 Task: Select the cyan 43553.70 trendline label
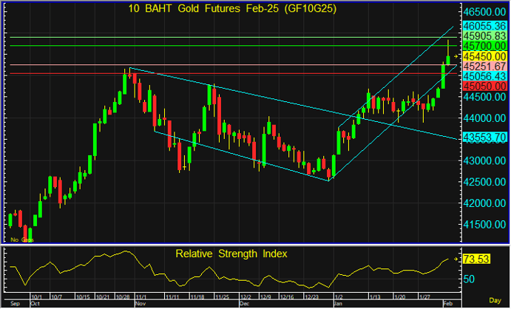pos(484,137)
